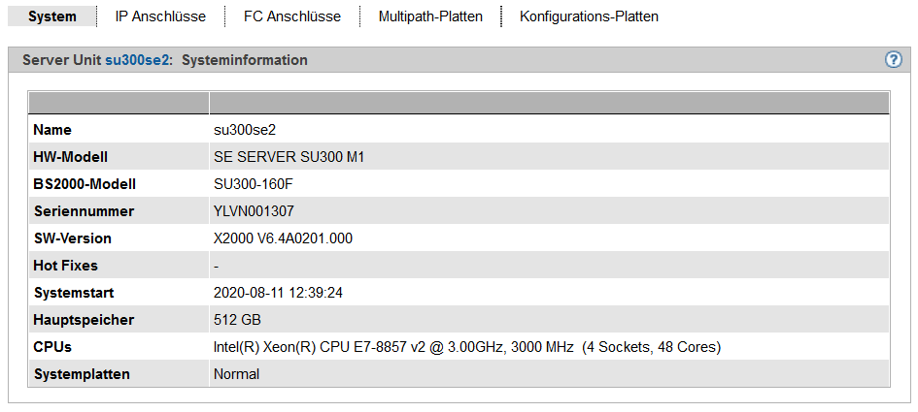Open the IP Anschlüsse tab
The image size is (918, 412).
(160, 16)
